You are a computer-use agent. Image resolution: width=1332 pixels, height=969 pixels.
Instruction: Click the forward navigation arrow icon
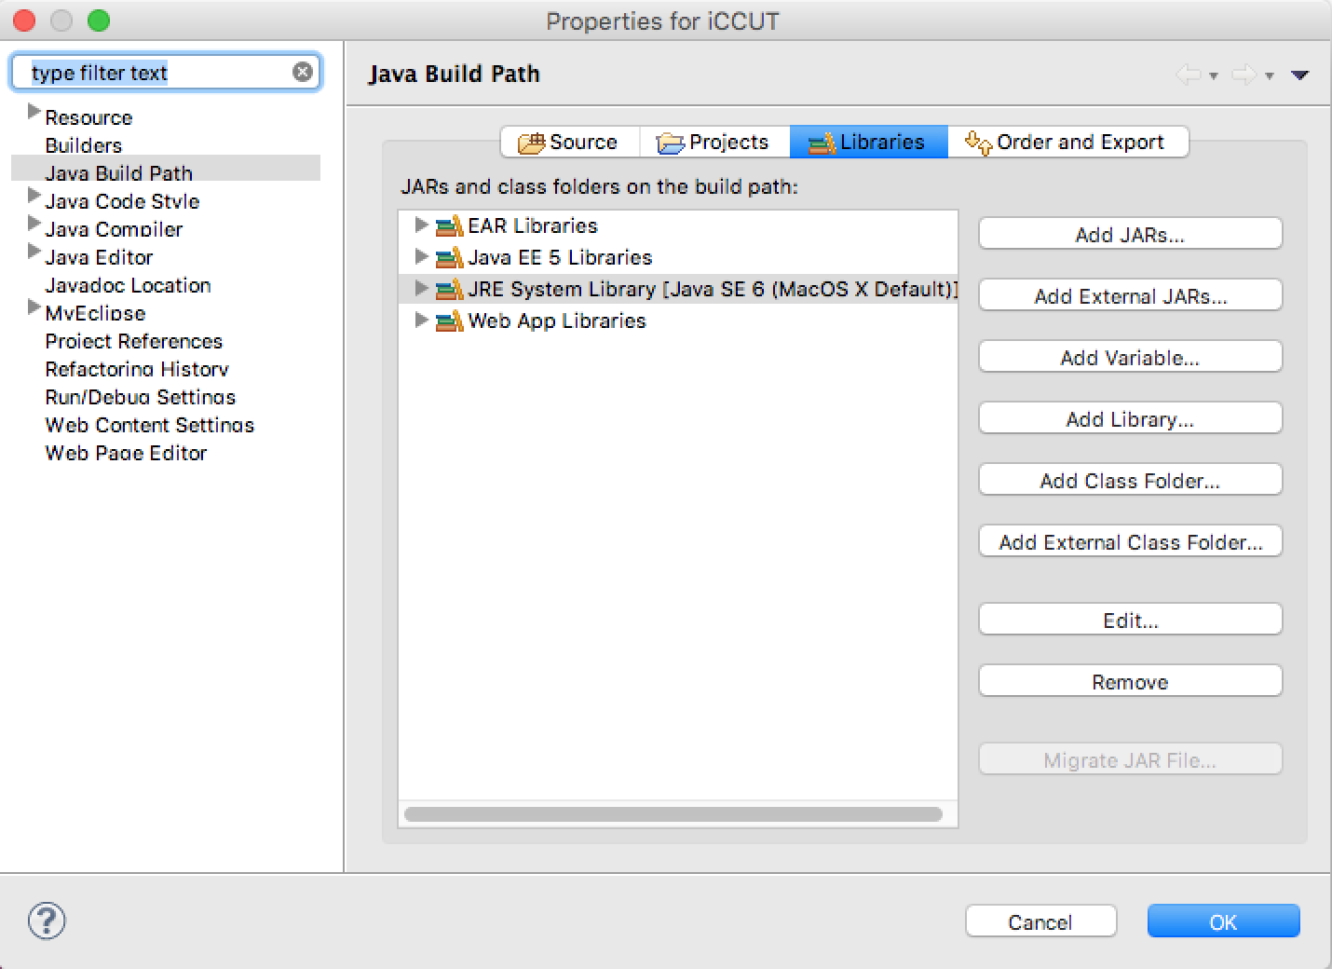click(1244, 75)
